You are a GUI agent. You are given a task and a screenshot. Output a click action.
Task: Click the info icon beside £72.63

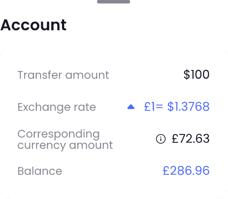point(161,139)
